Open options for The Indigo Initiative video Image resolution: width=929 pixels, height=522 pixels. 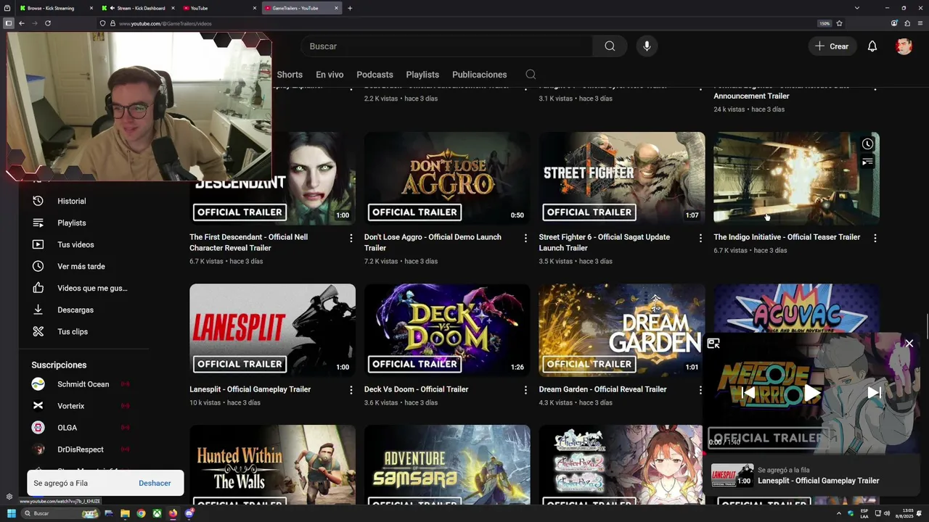875,238
